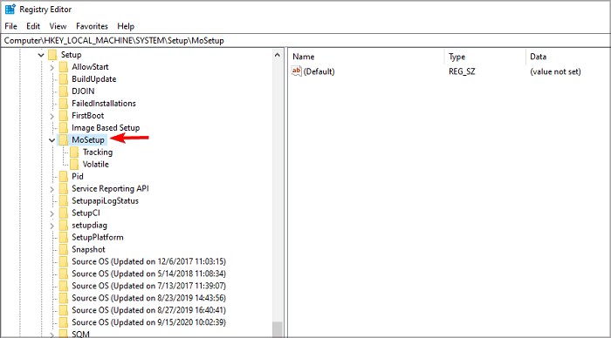Collapse the Setup key

[41, 55]
